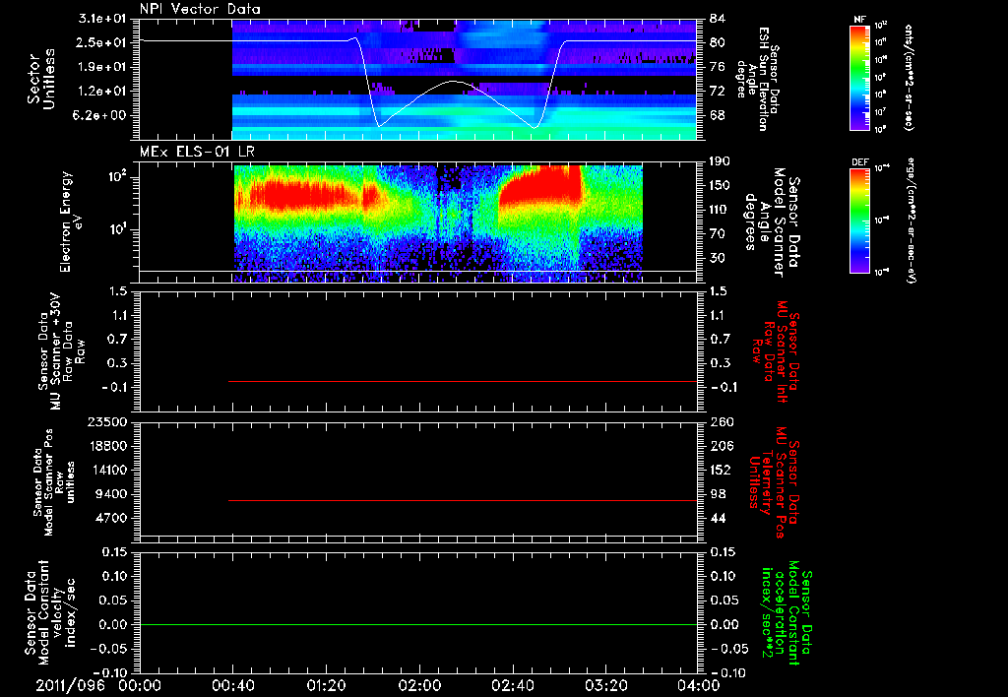Click the "1.2e+01" sector tick label
This screenshot has width=1008, height=697.
102,92
